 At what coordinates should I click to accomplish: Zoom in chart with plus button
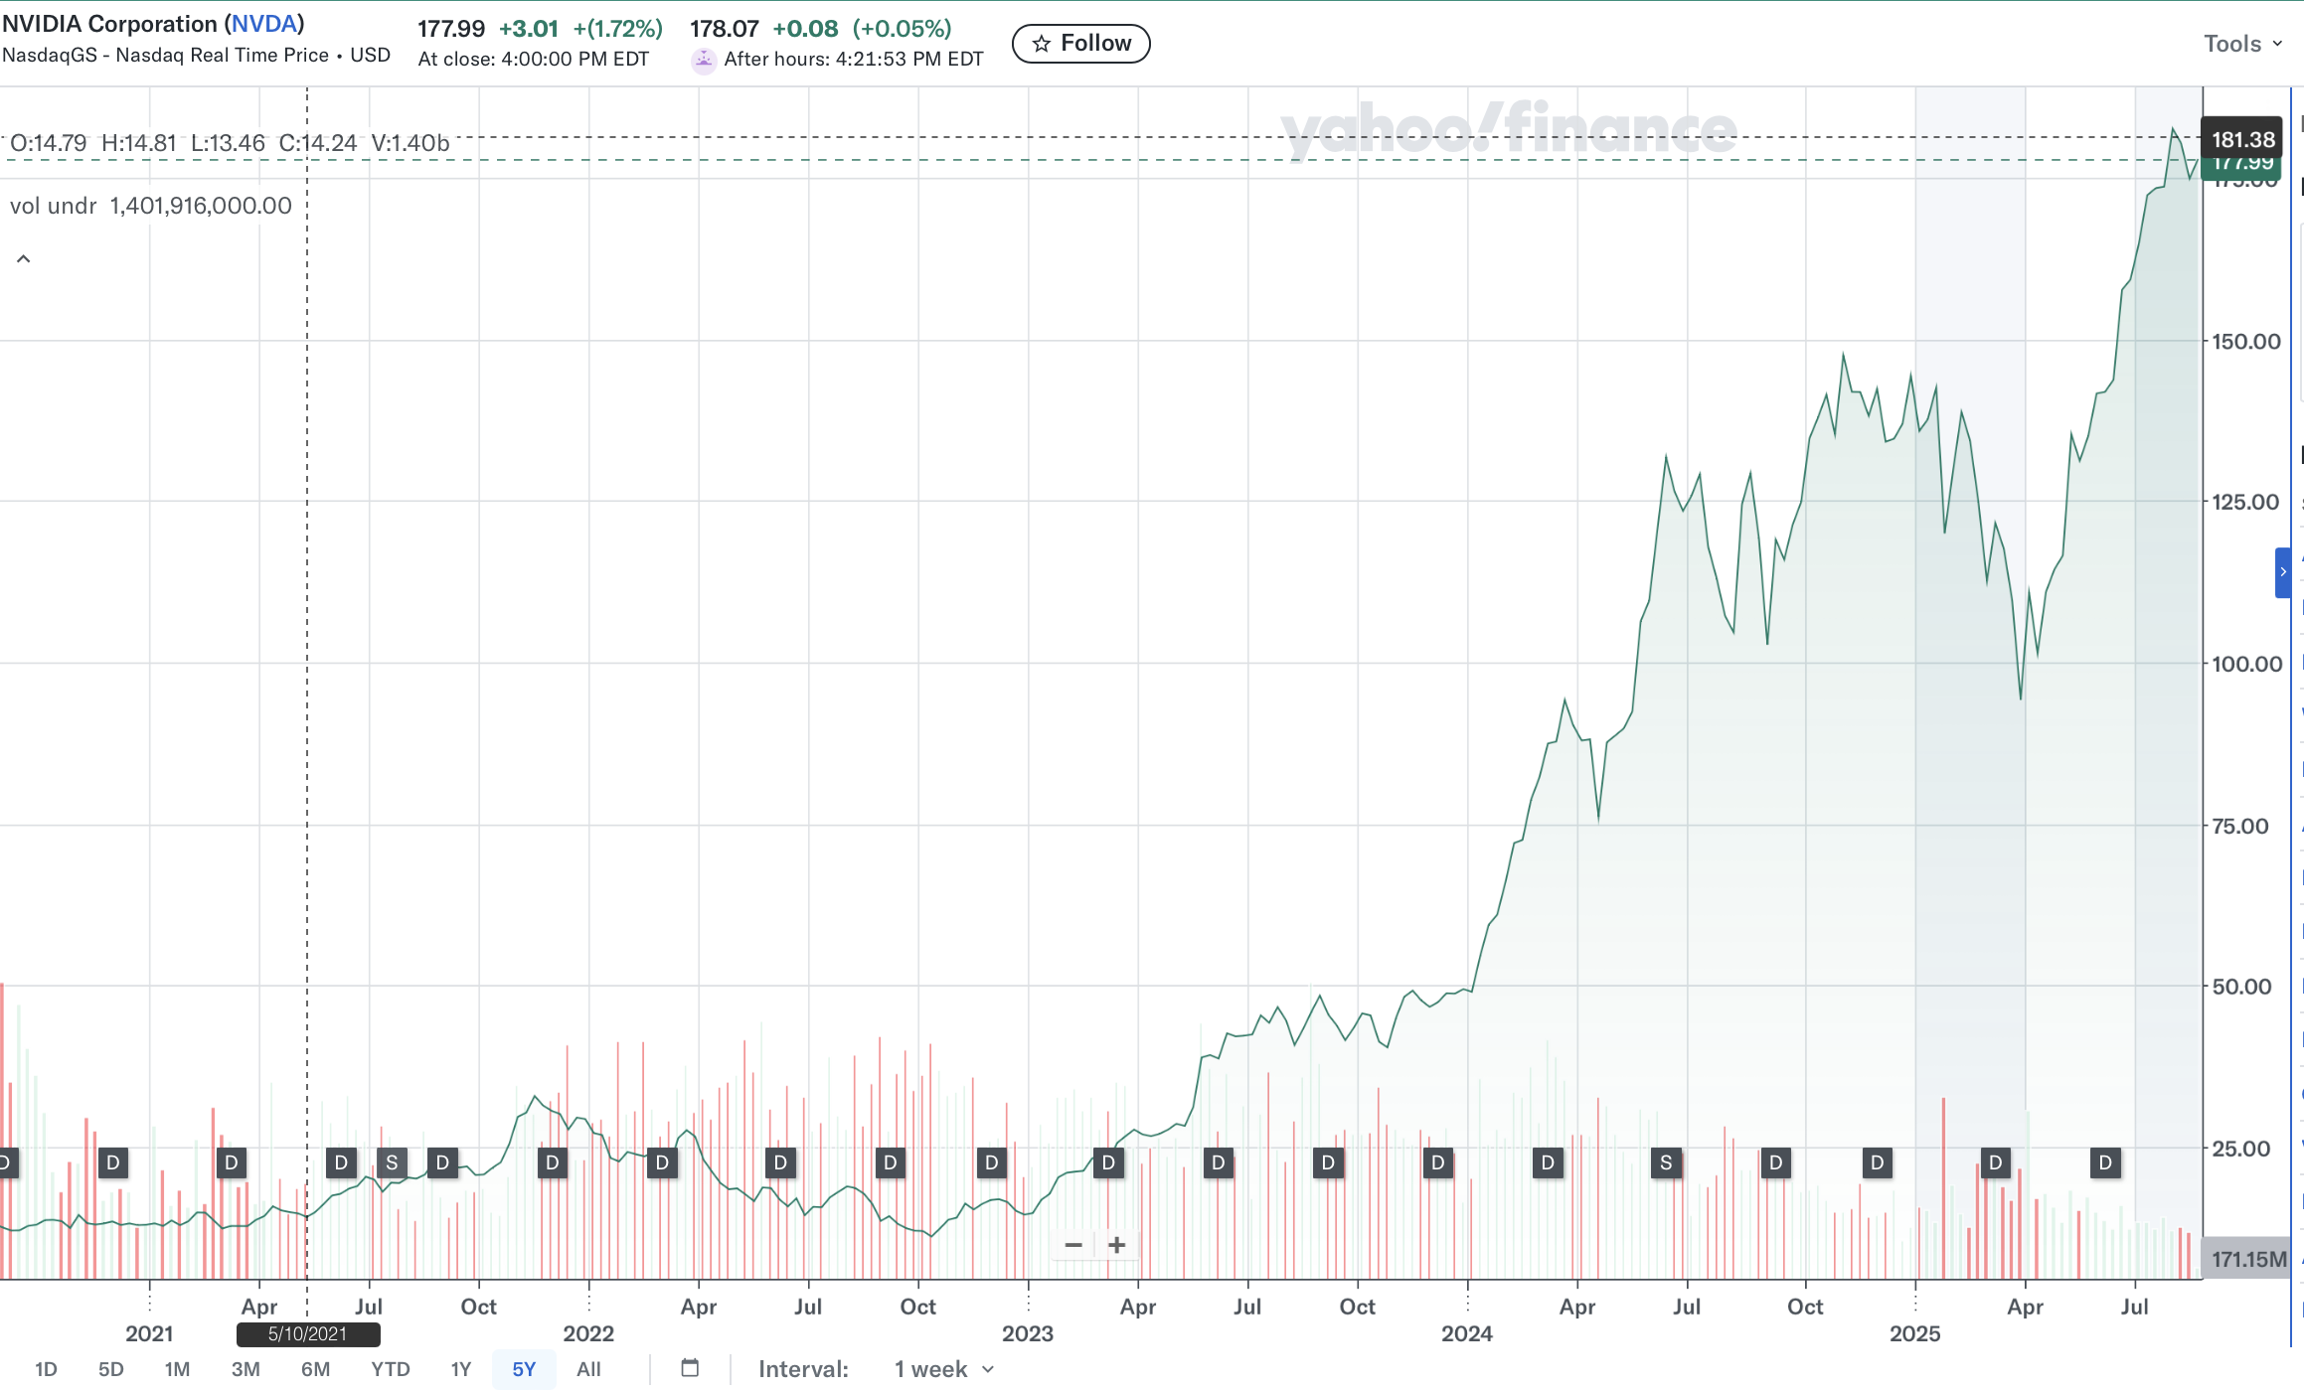tap(1117, 1245)
